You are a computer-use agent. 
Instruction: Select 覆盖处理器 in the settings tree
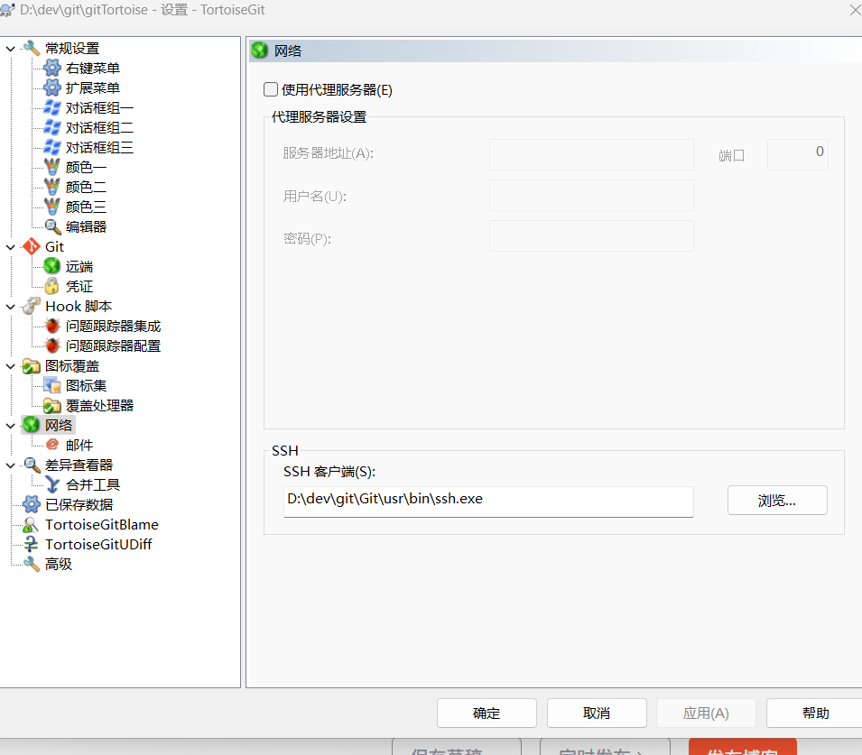[99, 406]
